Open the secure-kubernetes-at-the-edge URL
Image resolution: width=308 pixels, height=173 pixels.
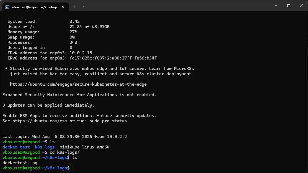(78, 84)
